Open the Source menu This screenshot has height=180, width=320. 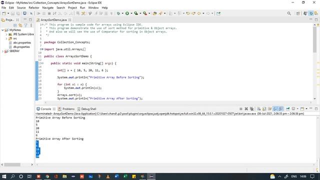21,8
